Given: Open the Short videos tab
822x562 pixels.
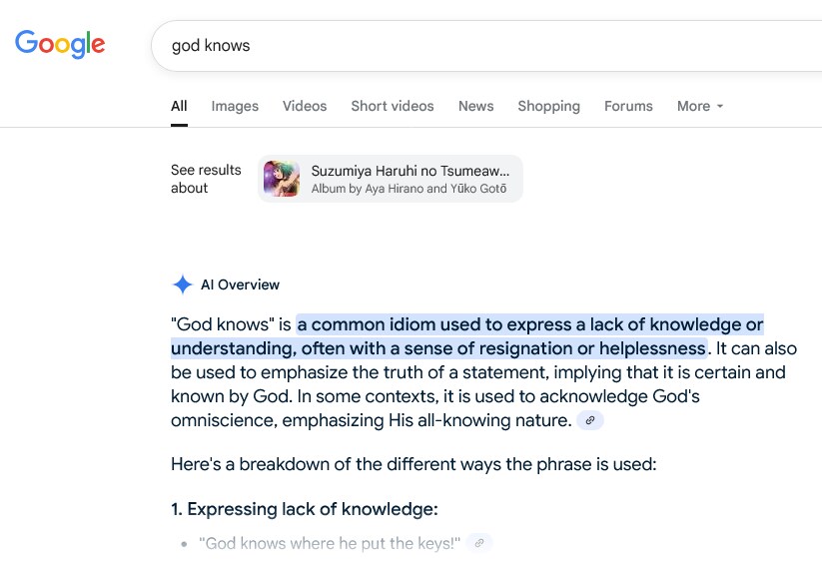Looking at the screenshot, I should 393,106.
